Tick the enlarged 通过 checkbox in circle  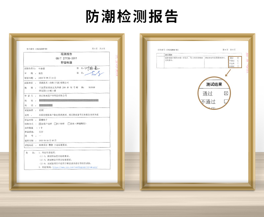[x=226, y=93]
